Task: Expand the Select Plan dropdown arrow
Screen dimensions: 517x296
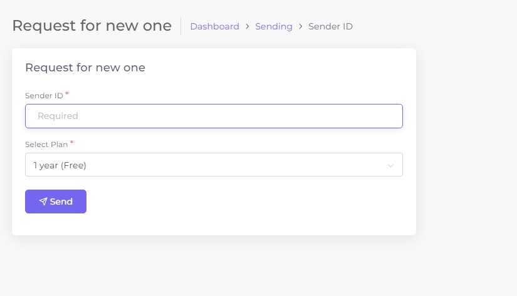Action: coord(390,166)
